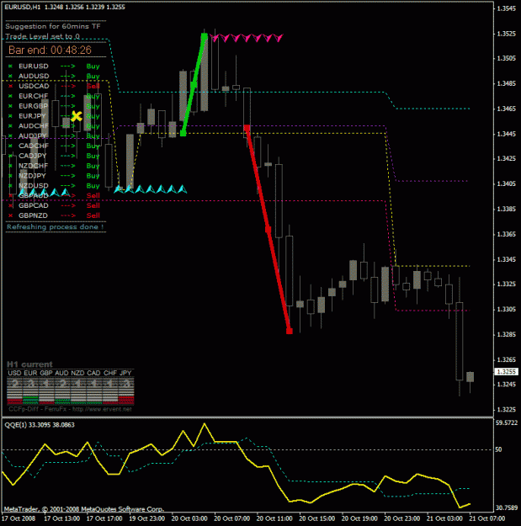This screenshot has height=526, width=521.
Task: Click the Buy signal in the CADJPY row
Action: point(93,156)
